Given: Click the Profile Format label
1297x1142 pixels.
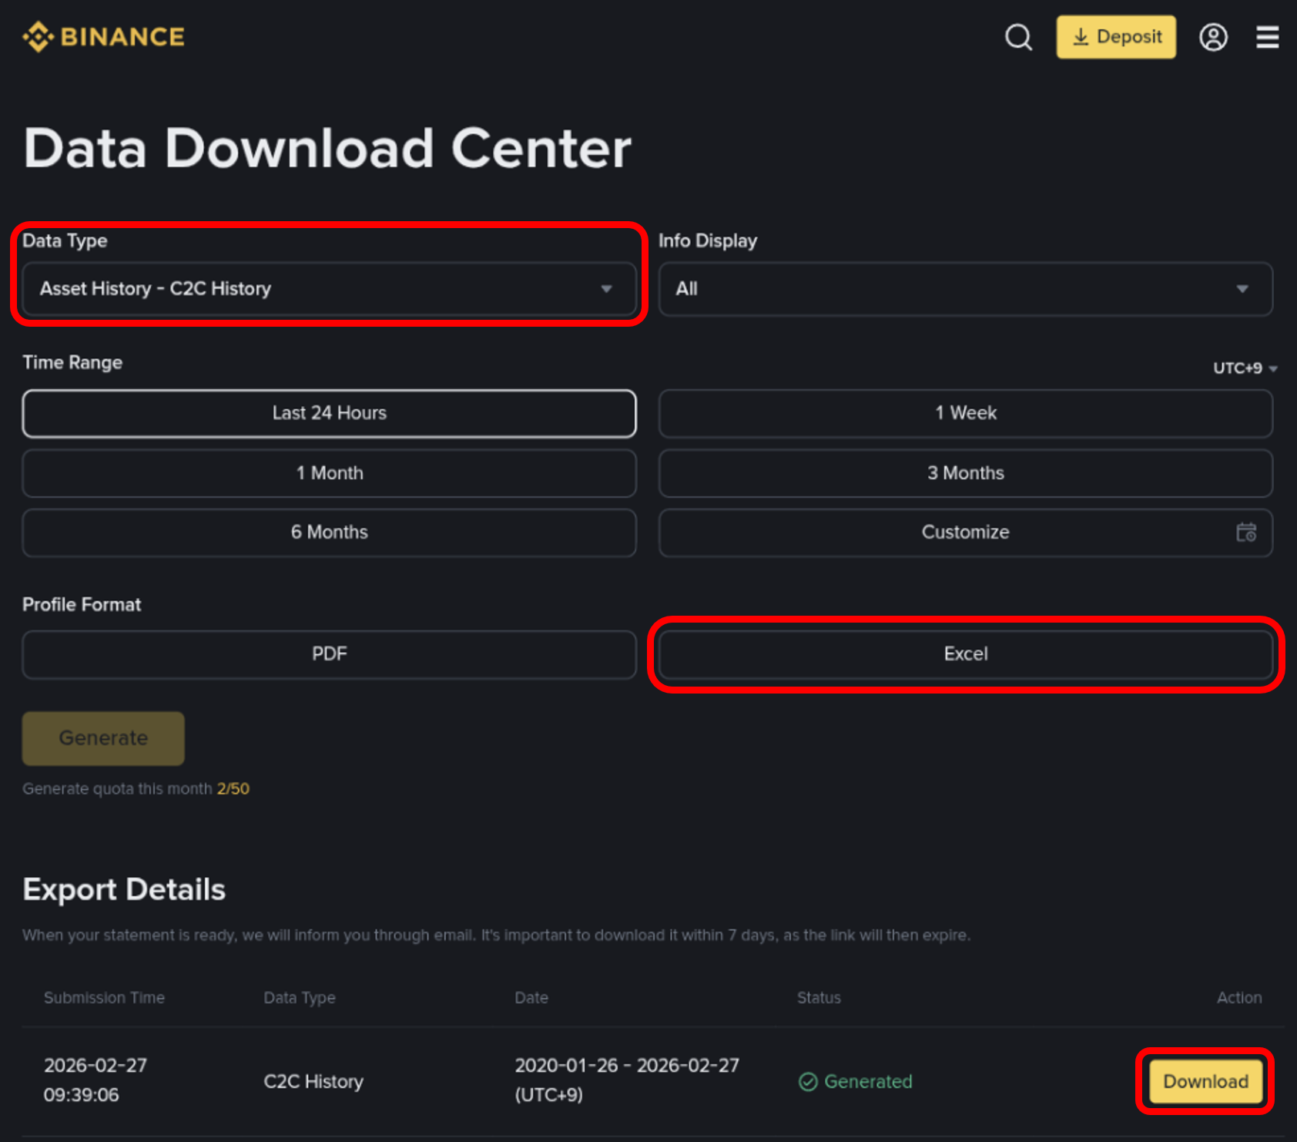Looking at the screenshot, I should point(82,605).
